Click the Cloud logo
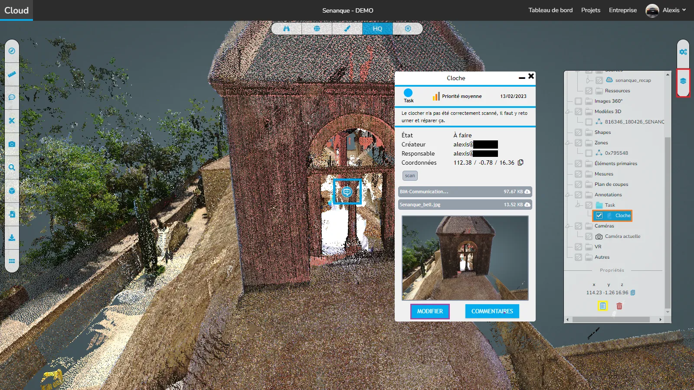694x390 pixels. click(16, 10)
